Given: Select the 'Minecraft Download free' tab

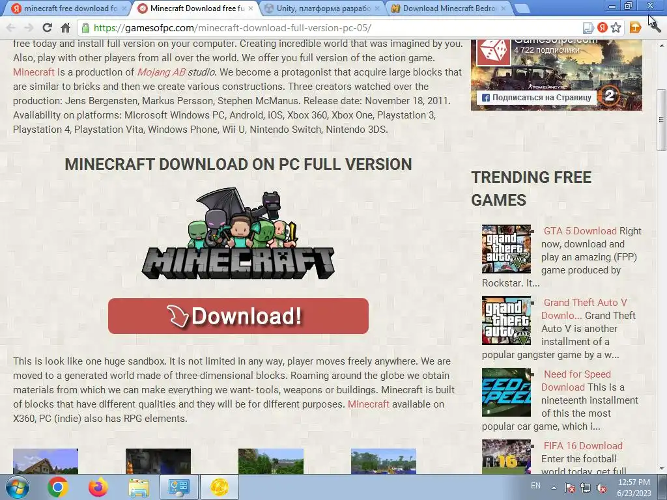Looking at the screenshot, I should (193, 8).
